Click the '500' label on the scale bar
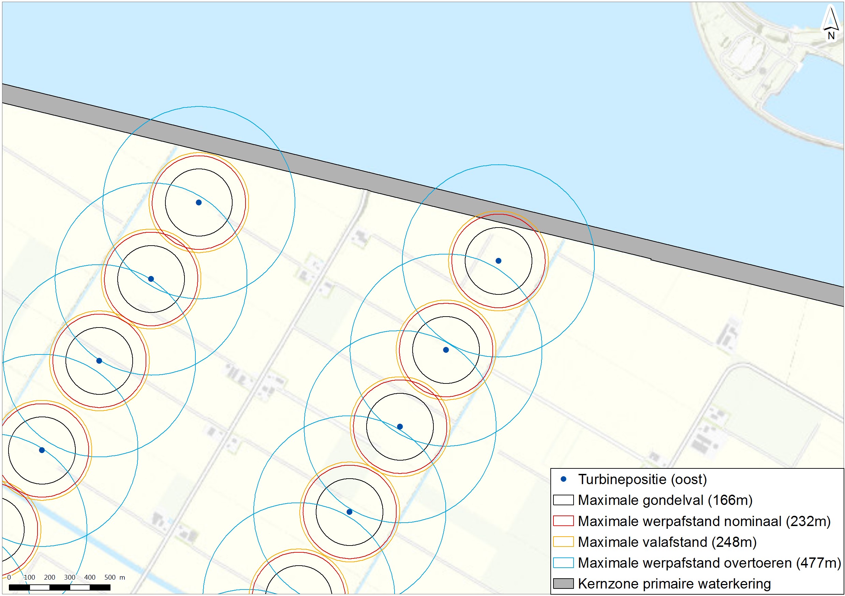This screenshot has width=845, height=596. click(x=110, y=577)
